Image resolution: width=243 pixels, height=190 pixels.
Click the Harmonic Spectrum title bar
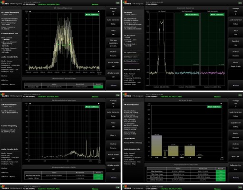(x=185, y=8)
